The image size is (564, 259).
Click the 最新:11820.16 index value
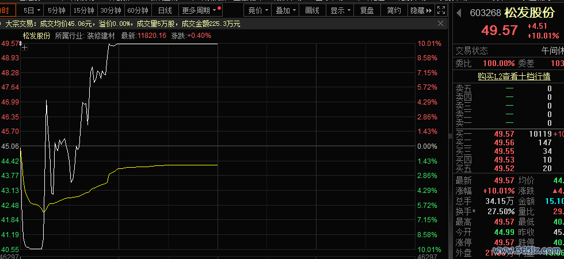pyautogui.click(x=144, y=36)
